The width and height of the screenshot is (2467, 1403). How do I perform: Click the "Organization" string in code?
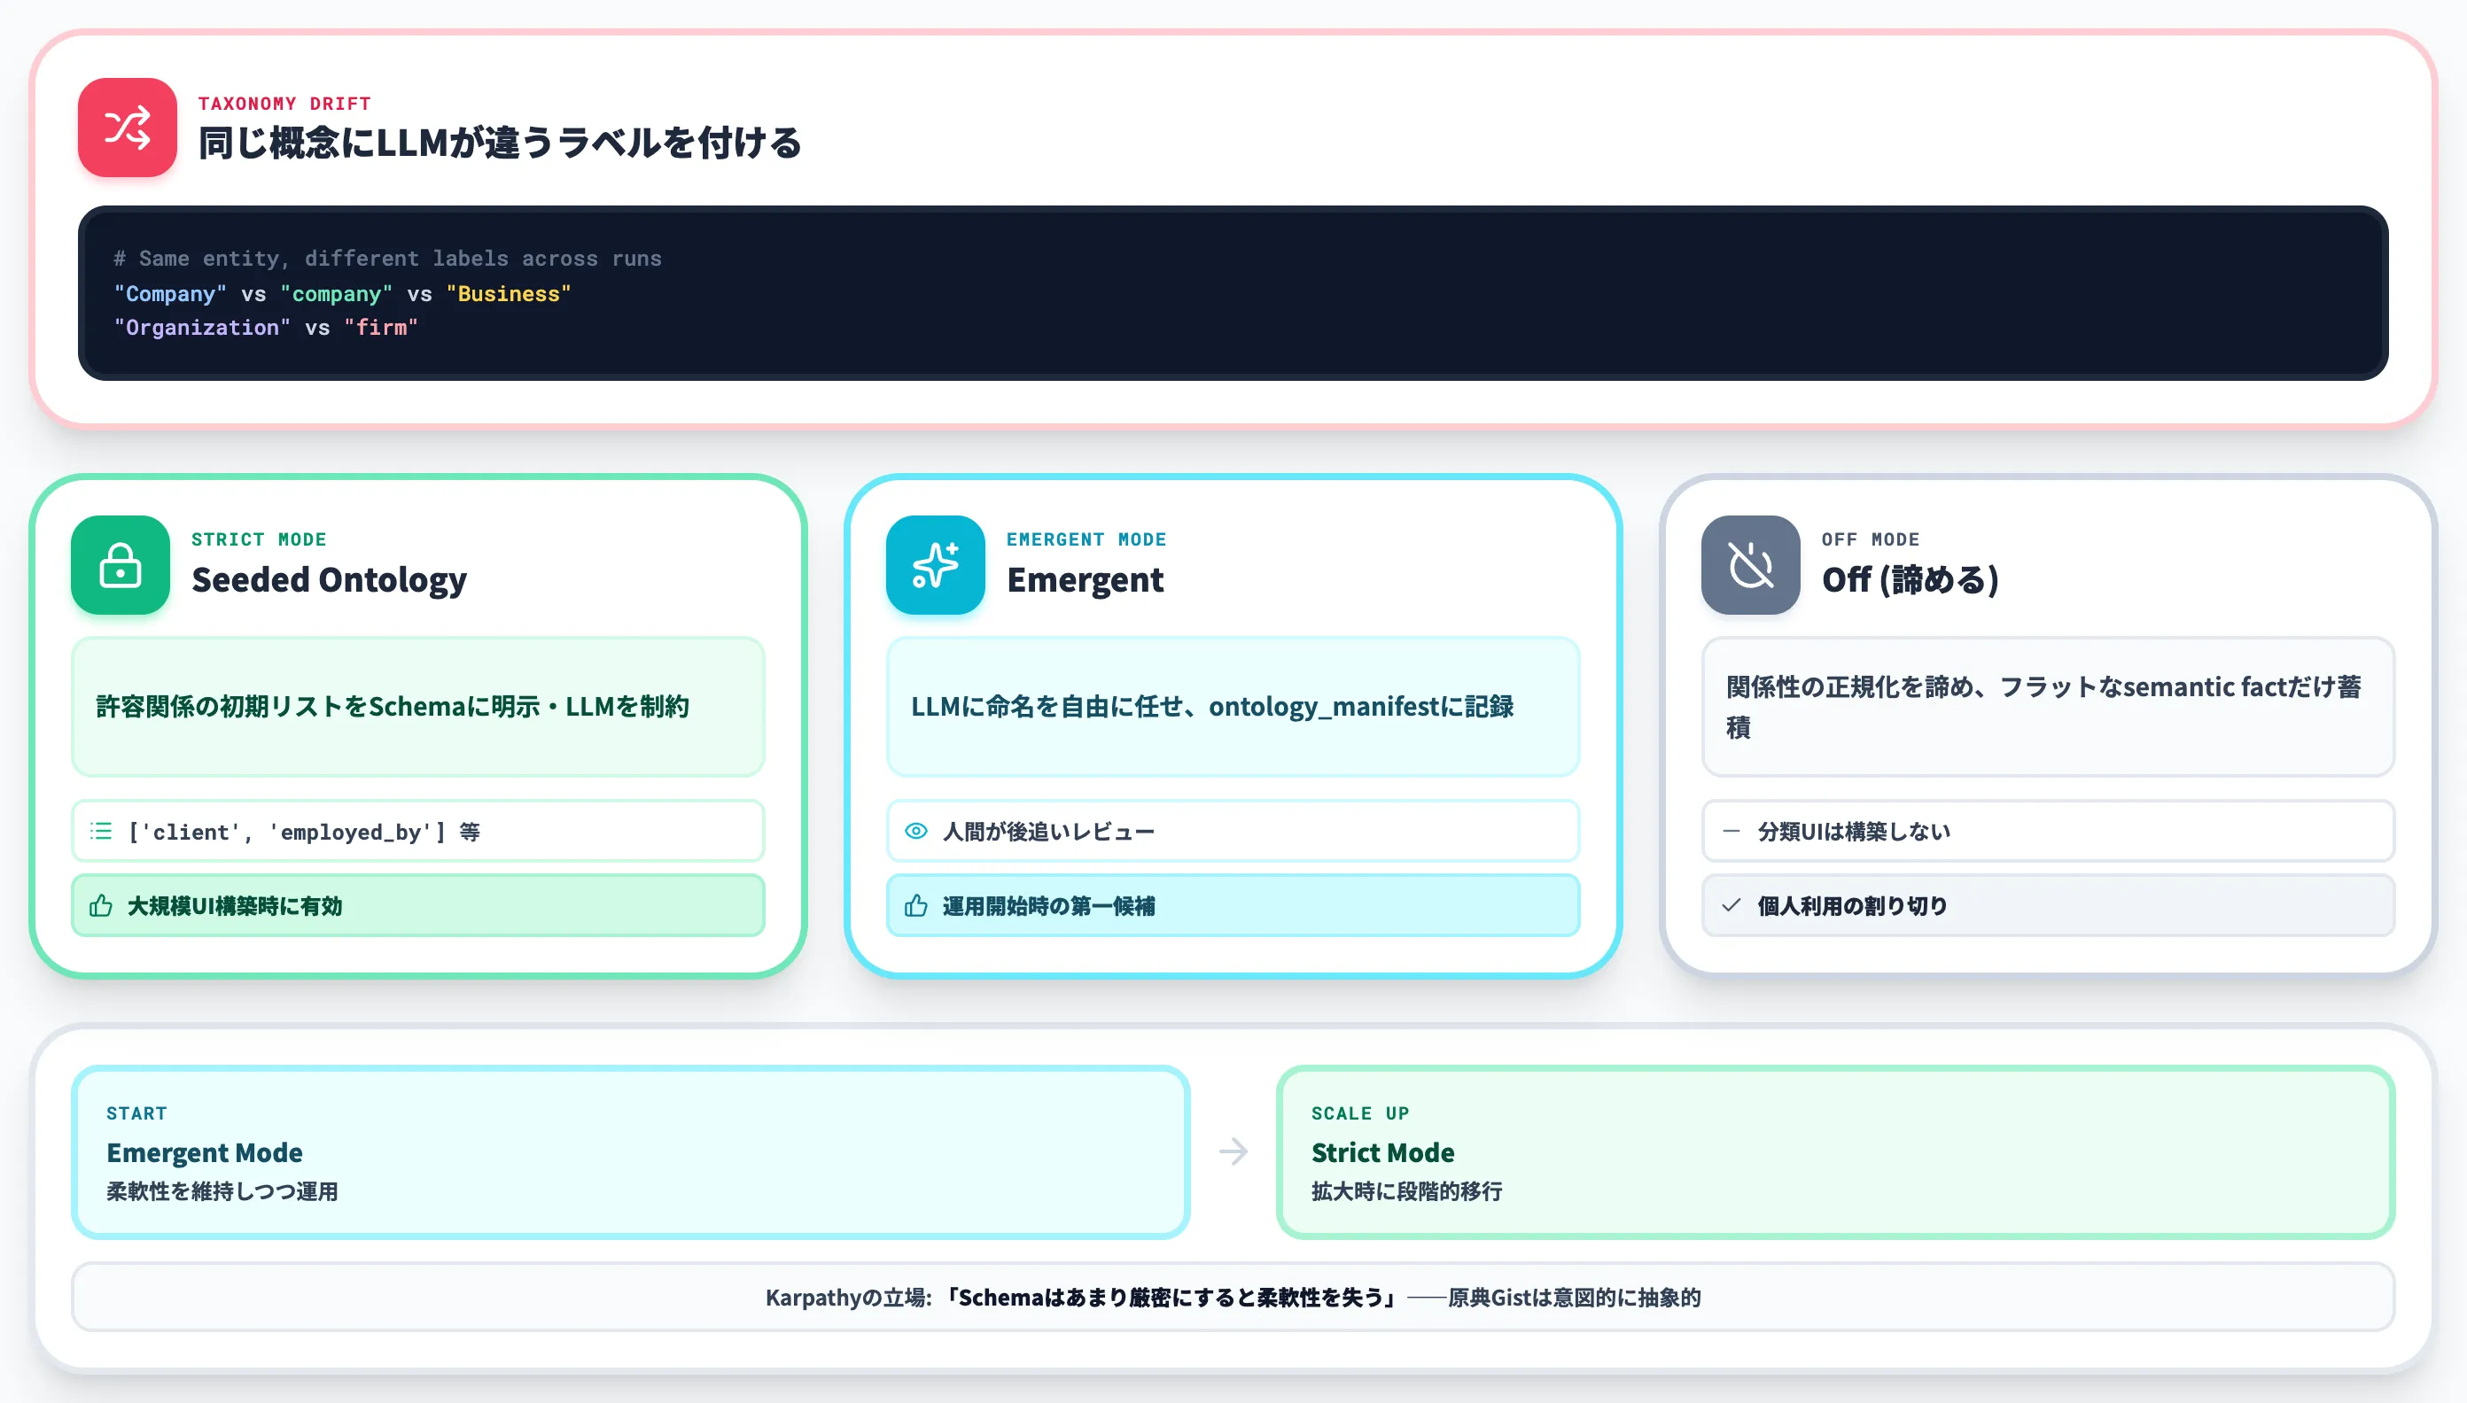click(201, 328)
